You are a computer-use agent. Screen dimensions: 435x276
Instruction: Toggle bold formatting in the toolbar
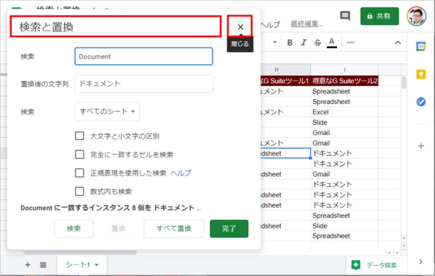(x=290, y=42)
